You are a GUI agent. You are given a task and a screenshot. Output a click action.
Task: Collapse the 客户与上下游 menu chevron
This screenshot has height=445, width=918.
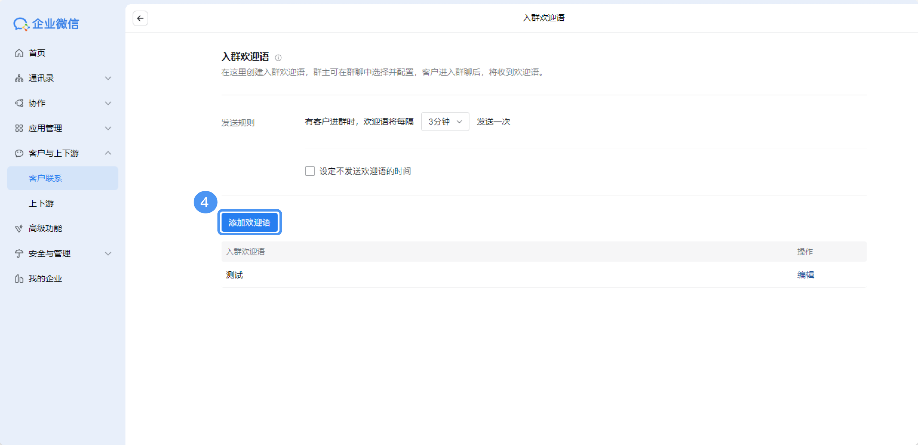point(108,153)
